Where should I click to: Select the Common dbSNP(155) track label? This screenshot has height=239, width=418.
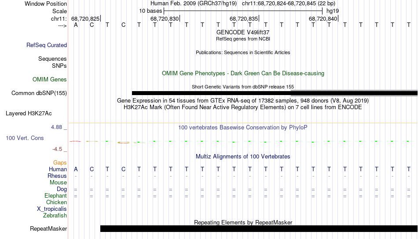[x=39, y=93]
